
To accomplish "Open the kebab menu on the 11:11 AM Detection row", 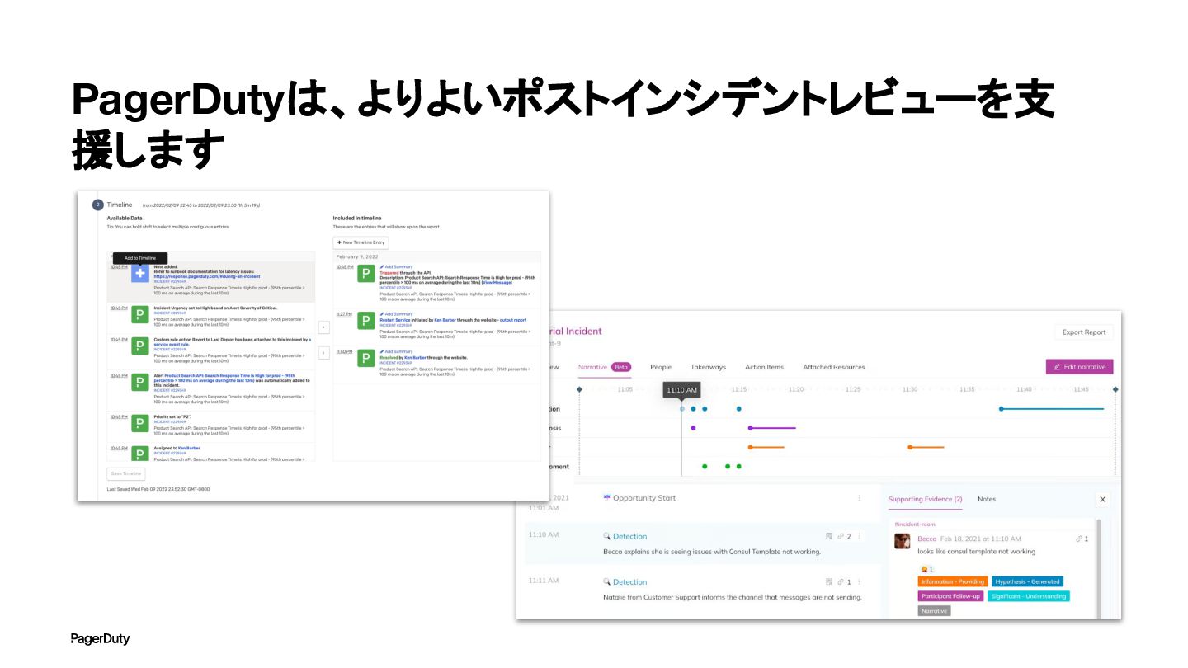I will coord(859,582).
